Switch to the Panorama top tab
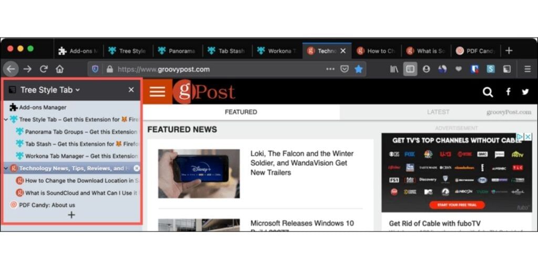Viewport: 538px width, 269px height. click(x=177, y=51)
